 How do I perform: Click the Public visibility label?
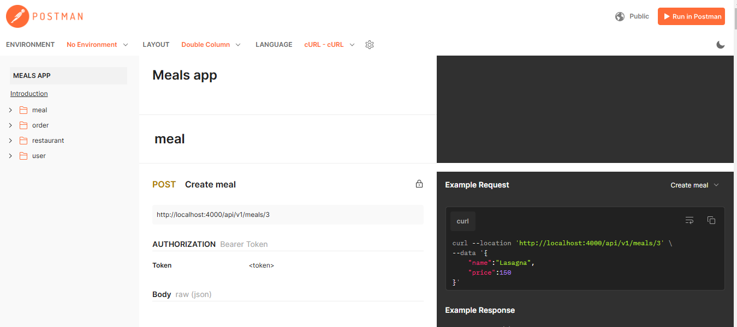(639, 16)
